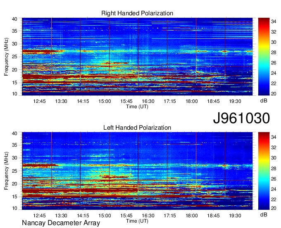Click the "Right Handed Polarization" plot title
Viewport: 281px width, 228px height.
point(137,13)
